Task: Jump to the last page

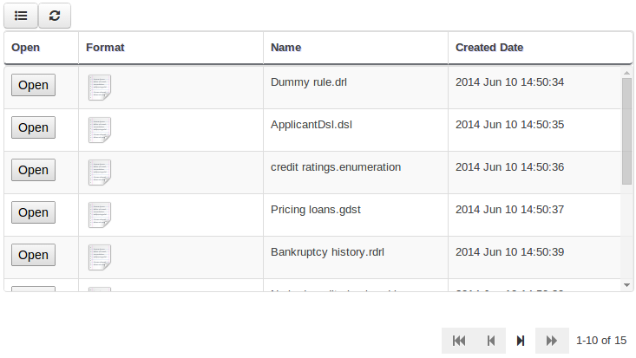Action: pos(552,341)
